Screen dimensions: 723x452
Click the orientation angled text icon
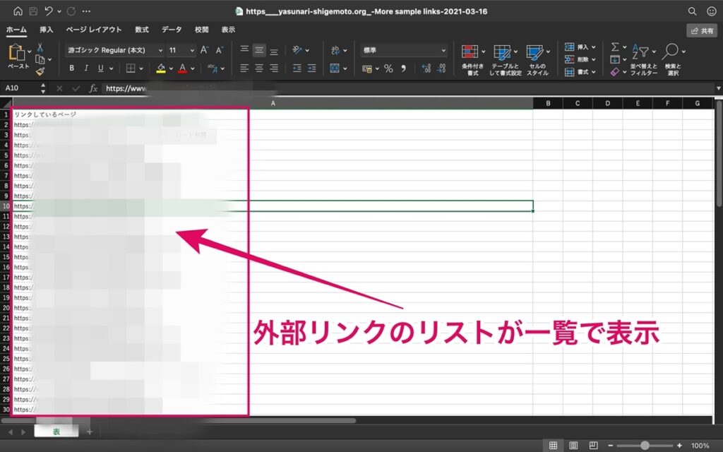(x=297, y=50)
